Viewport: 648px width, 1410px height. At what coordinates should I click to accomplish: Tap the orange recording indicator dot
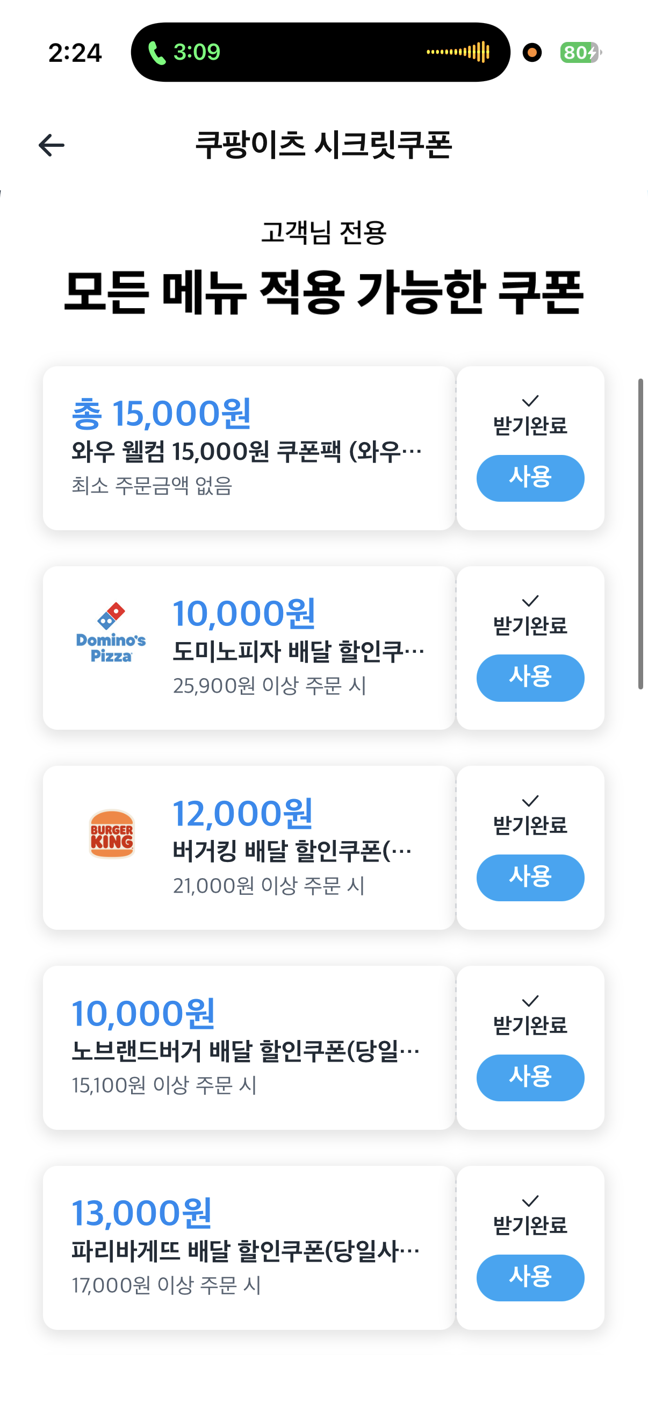pos(531,53)
